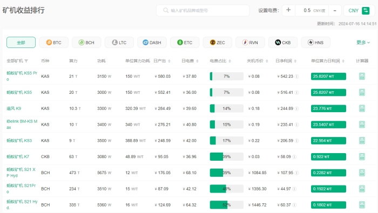378x213 pixels.
Task: Decrease electricity fee with minus button
Action: pos(335,10)
